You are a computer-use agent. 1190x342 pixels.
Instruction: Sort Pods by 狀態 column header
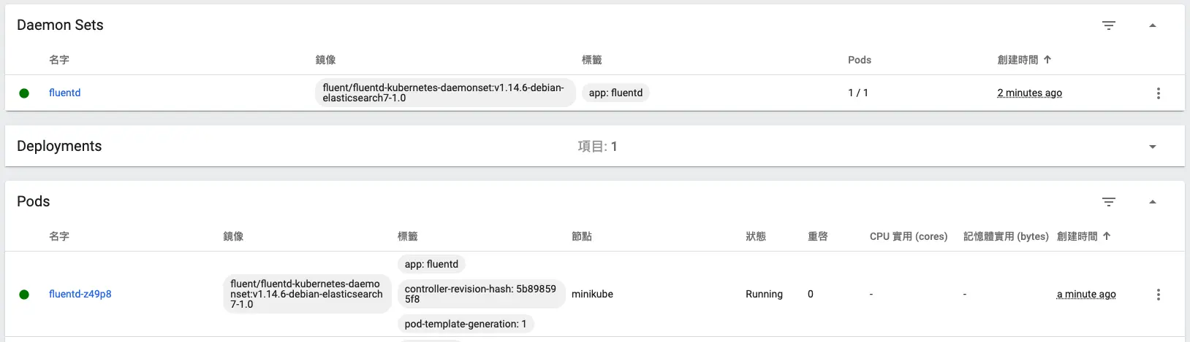755,236
